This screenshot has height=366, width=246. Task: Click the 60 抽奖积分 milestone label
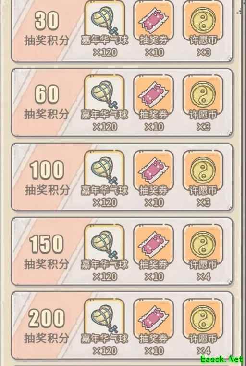(x=47, y=102)
